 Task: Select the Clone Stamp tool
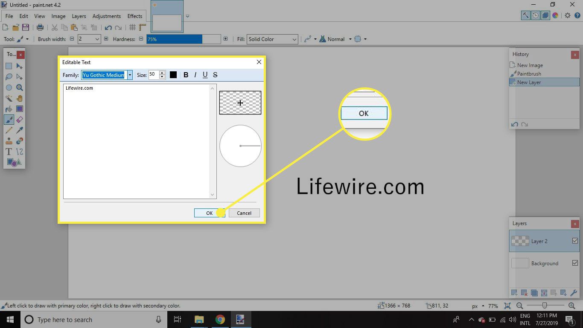9,141
